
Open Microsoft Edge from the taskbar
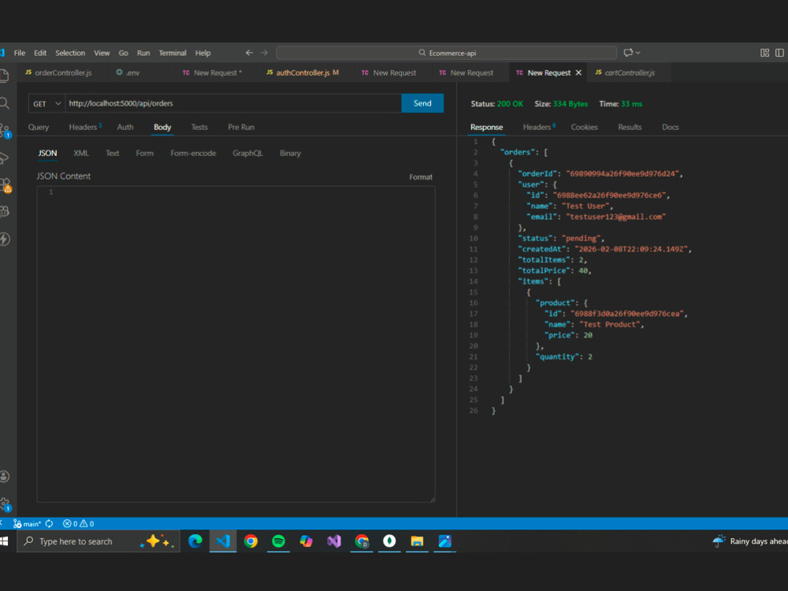click(195, 541)
